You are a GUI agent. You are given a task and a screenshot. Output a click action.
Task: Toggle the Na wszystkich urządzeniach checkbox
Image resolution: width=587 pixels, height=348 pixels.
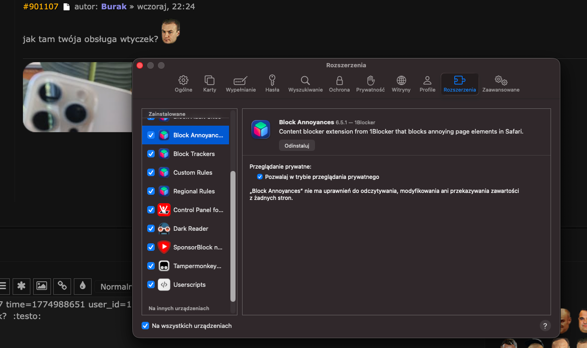pyautogui.click(x=145, y=326)
